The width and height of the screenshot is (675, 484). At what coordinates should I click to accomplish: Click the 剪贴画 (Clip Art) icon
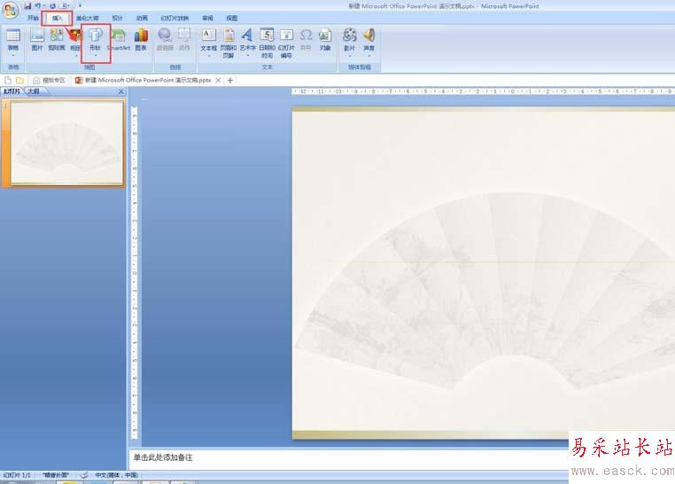pyautogui.click(x=57, y=40)
